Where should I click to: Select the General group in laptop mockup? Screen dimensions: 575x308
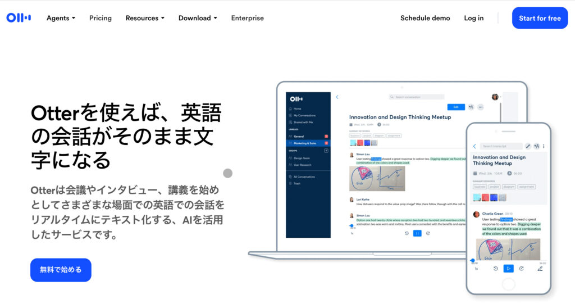point(308,136)
